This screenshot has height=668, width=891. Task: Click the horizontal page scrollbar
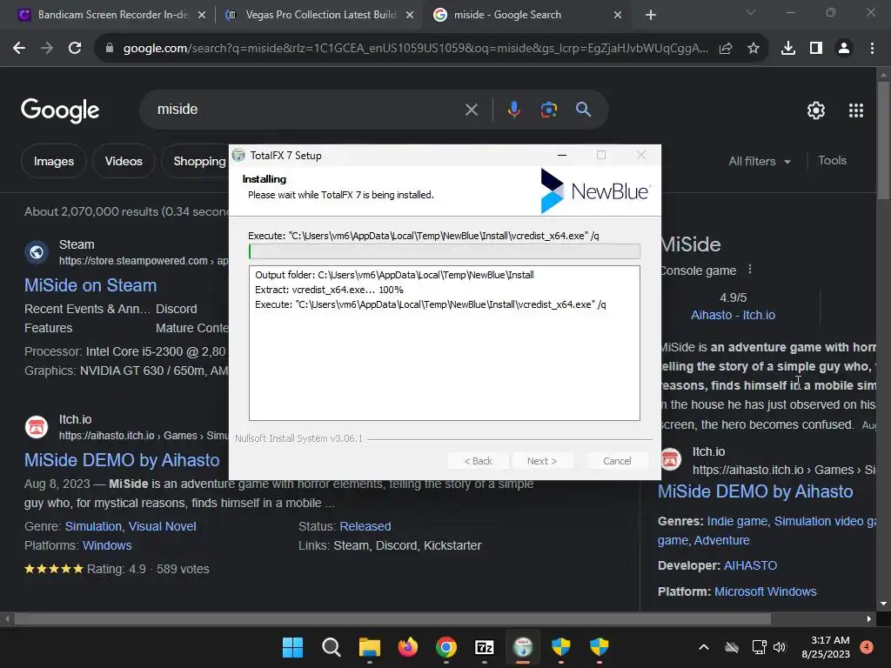[x=392, y=618]
